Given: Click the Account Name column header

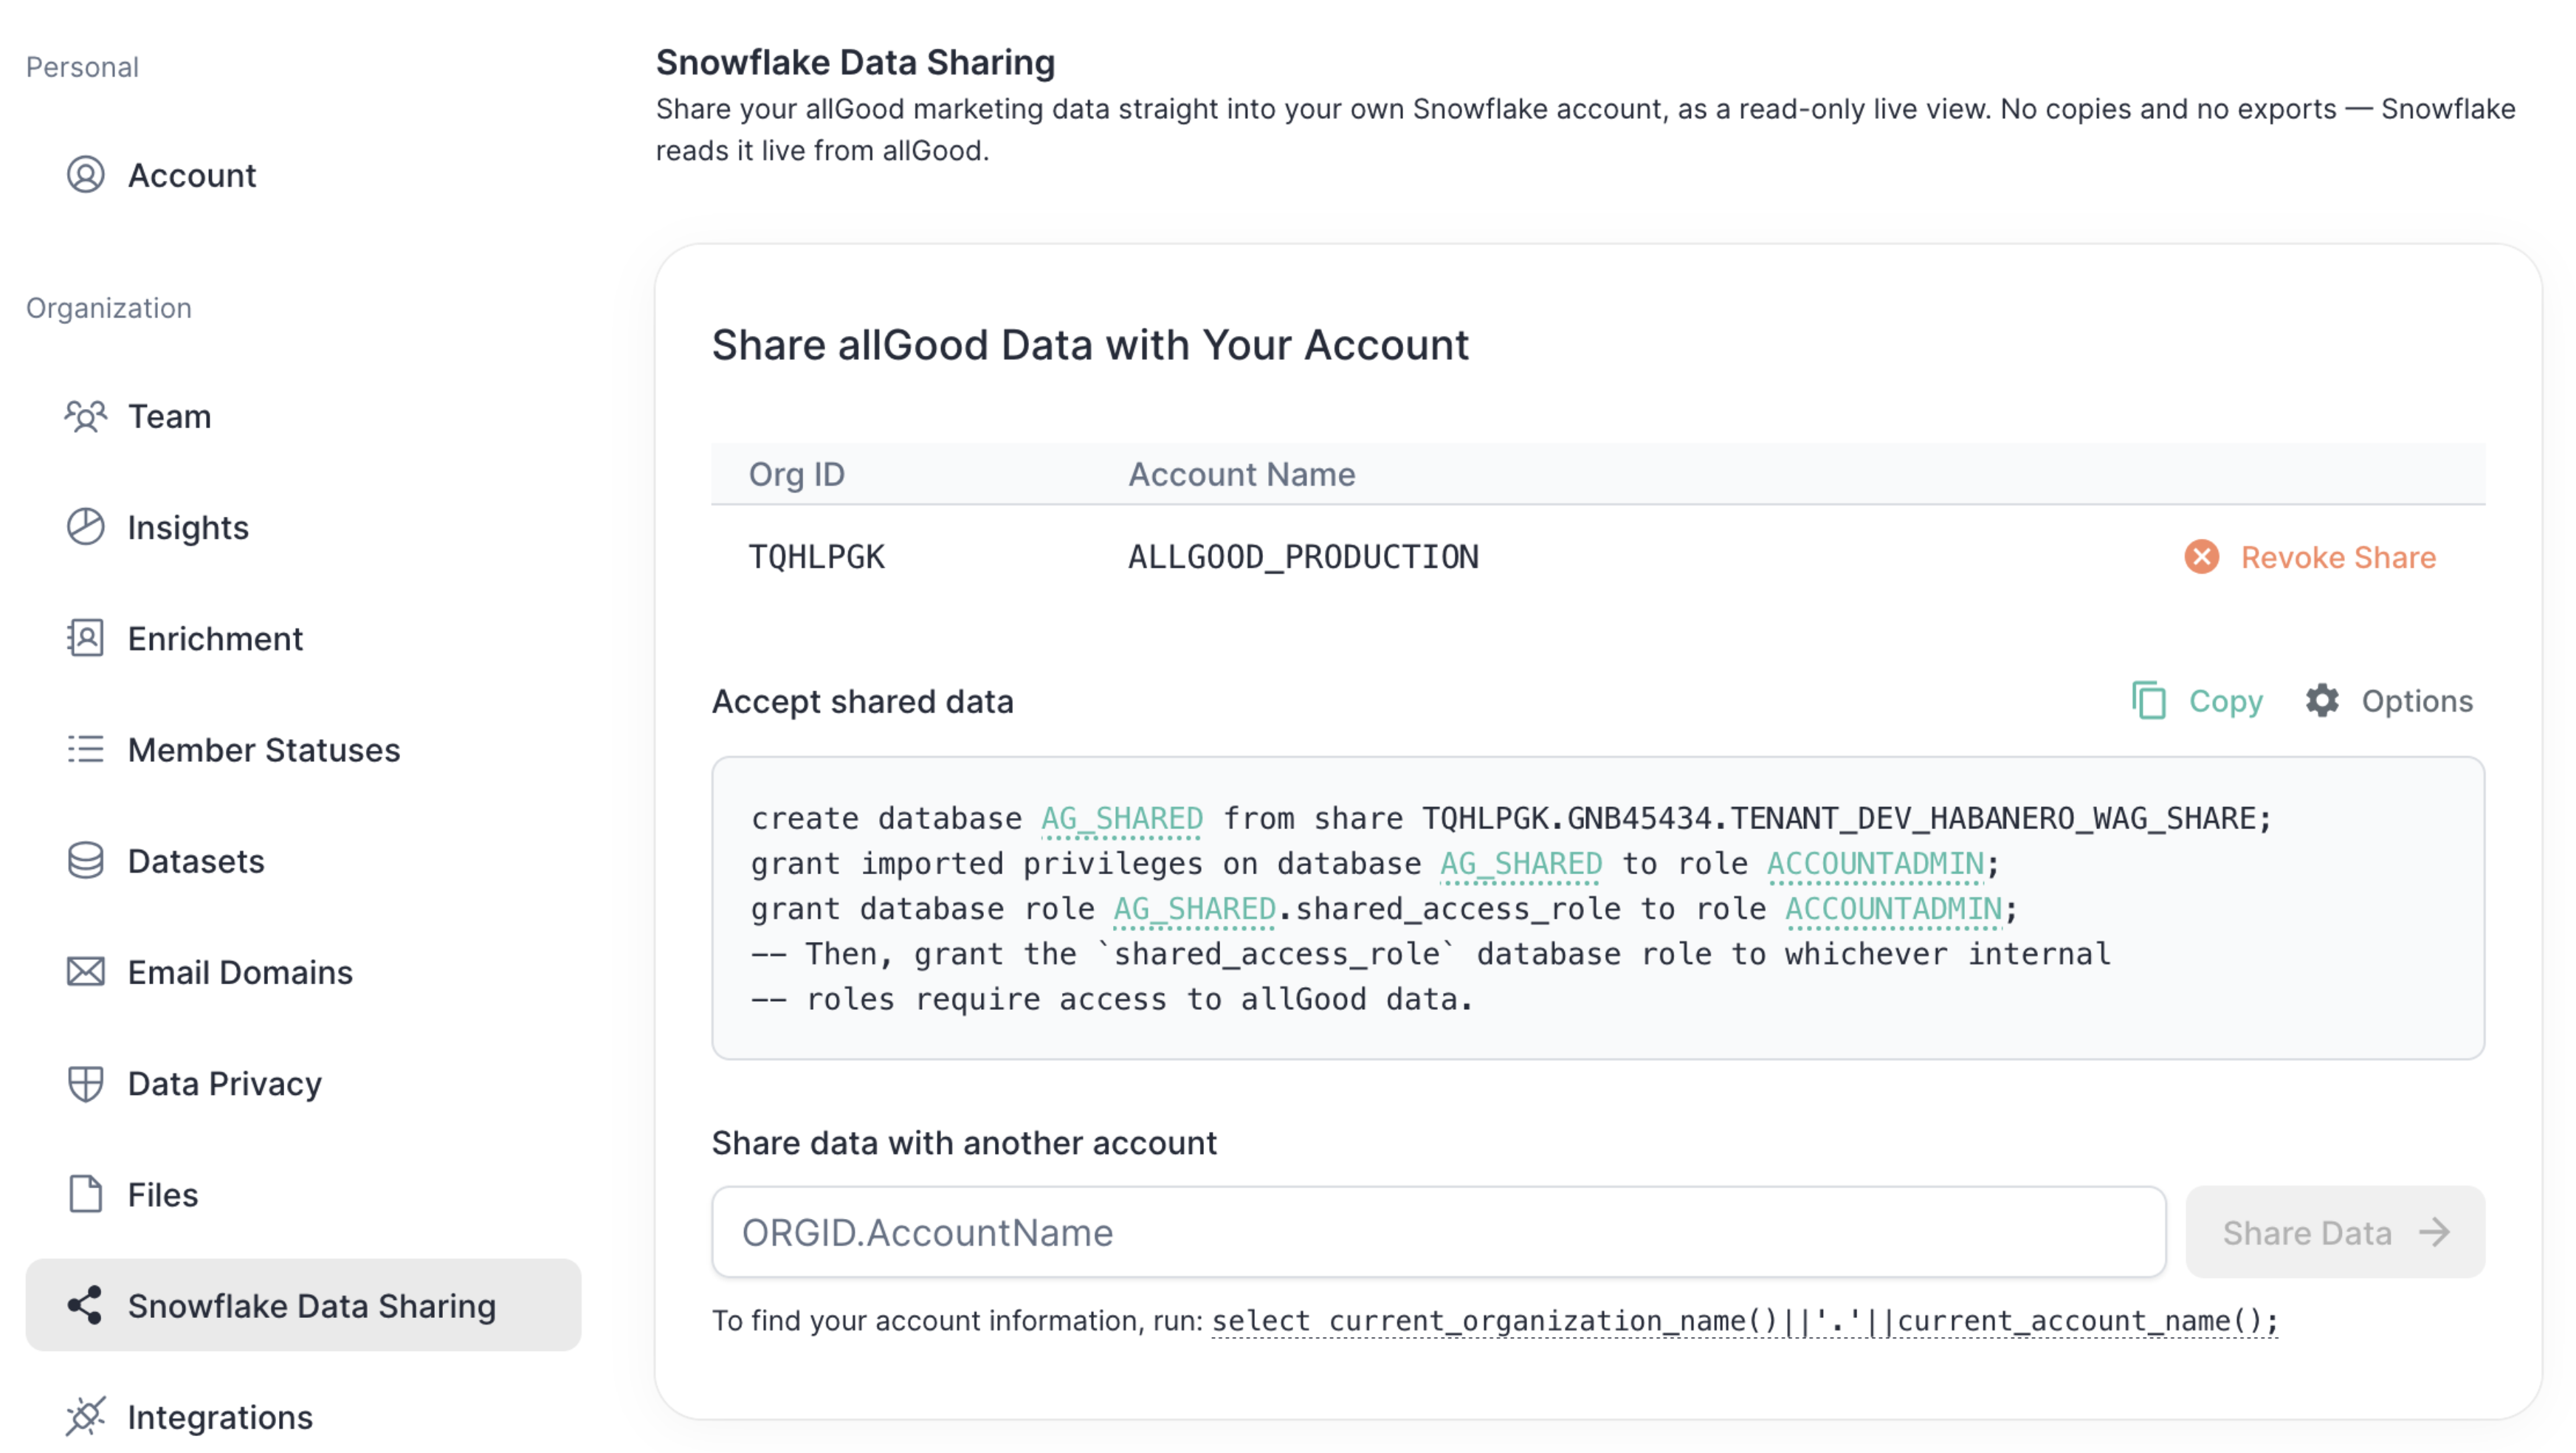Looking at the screenshot, I should pyautogui.click(x=1242, y=474).
